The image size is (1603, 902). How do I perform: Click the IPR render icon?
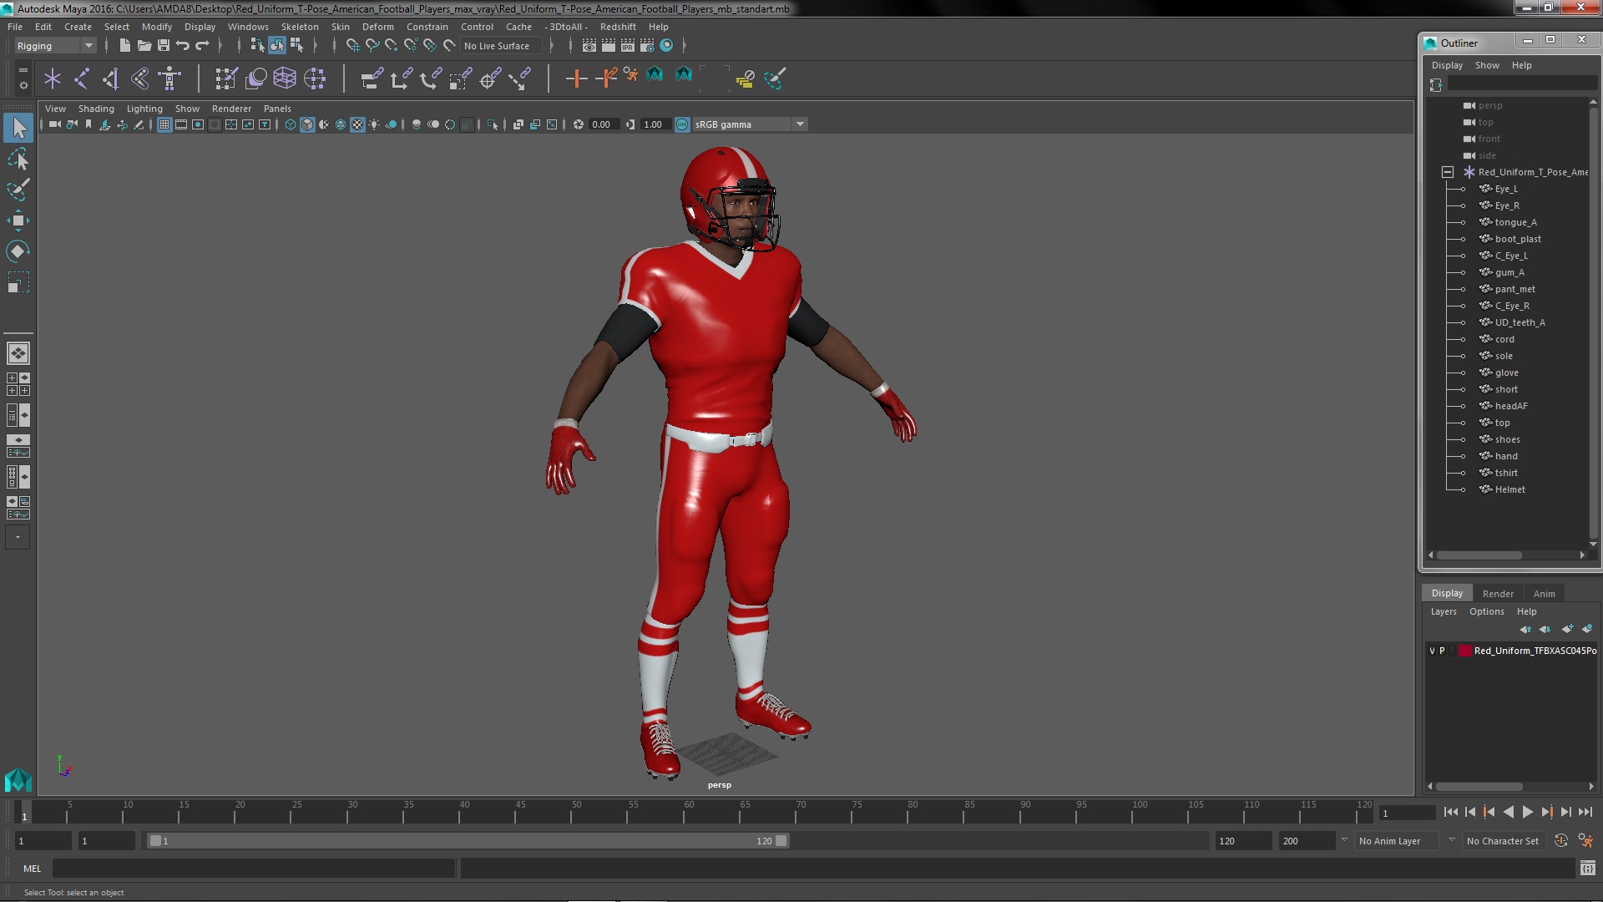(627, 45)
